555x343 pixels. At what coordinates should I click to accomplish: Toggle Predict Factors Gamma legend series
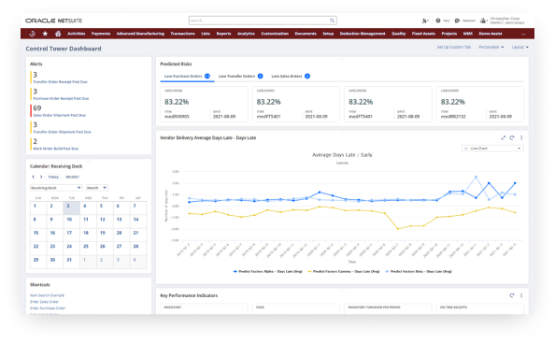pos(343,271)
